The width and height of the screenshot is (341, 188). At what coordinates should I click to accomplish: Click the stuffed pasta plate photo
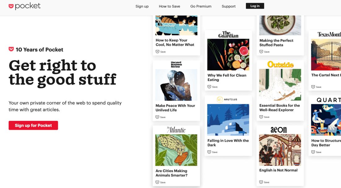click(280, 25)
